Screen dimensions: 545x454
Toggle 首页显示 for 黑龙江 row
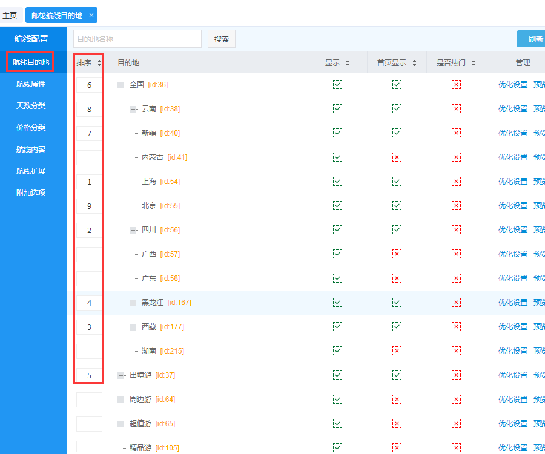397,303
